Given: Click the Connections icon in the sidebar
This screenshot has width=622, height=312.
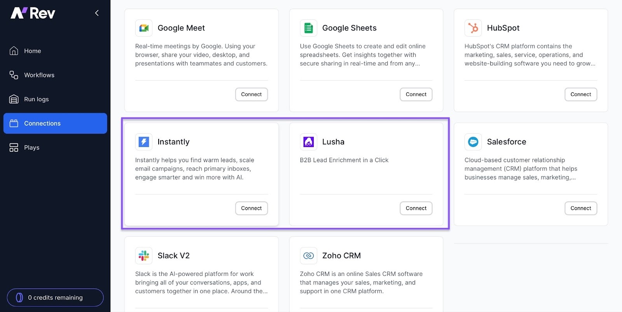Looking at the screenshot, I should [14, 123].
